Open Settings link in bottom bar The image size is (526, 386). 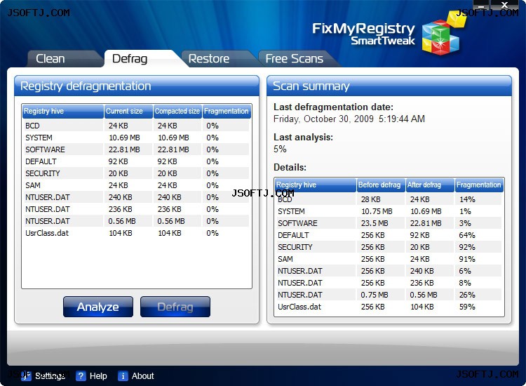click(x=50, y=376)
